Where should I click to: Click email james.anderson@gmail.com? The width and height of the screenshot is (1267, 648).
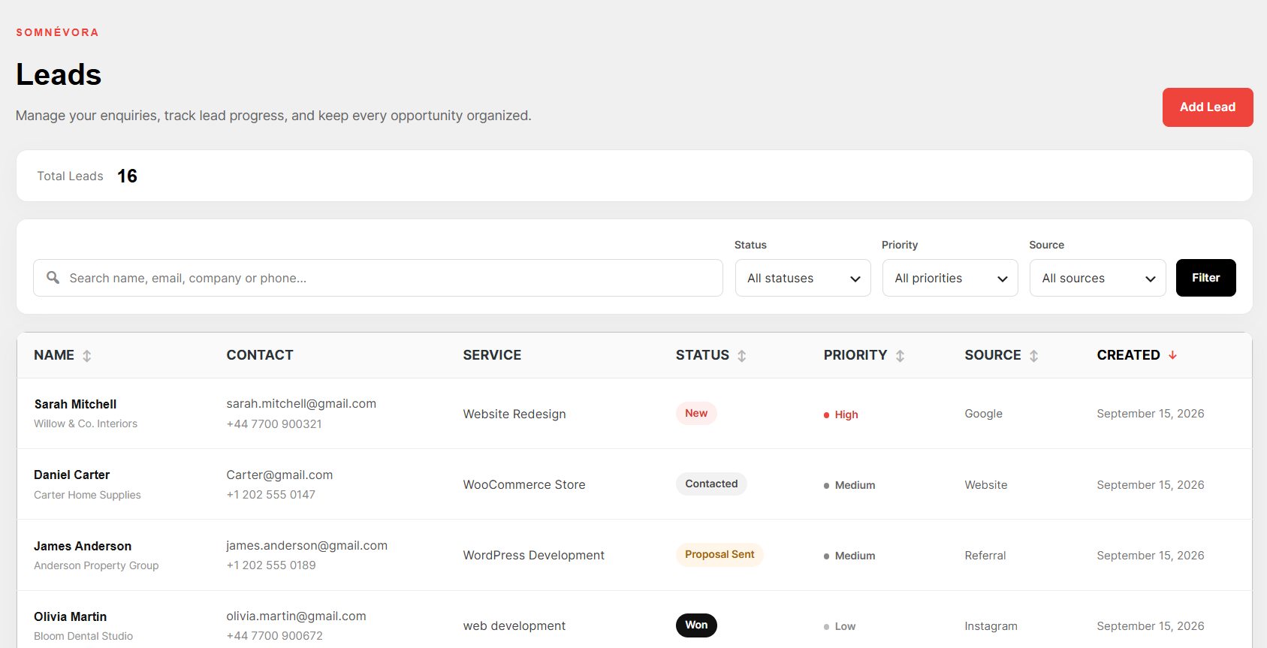pos(306,545)
